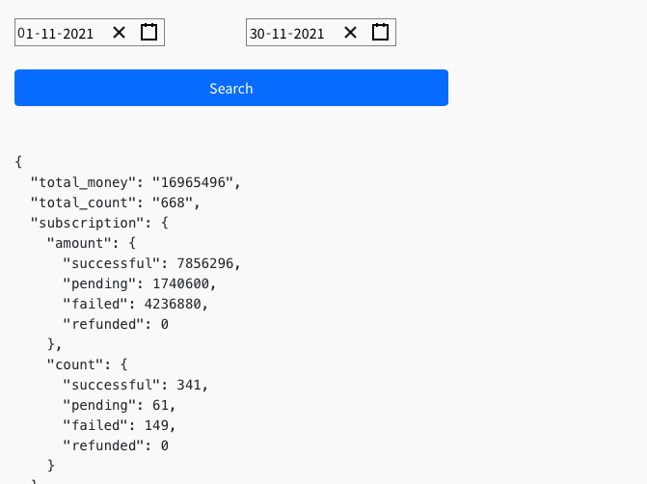Image resolution: width=647 pixels, height=484 pixels.
Task: Click the successful amount 7856296
Action: [200, 263]
